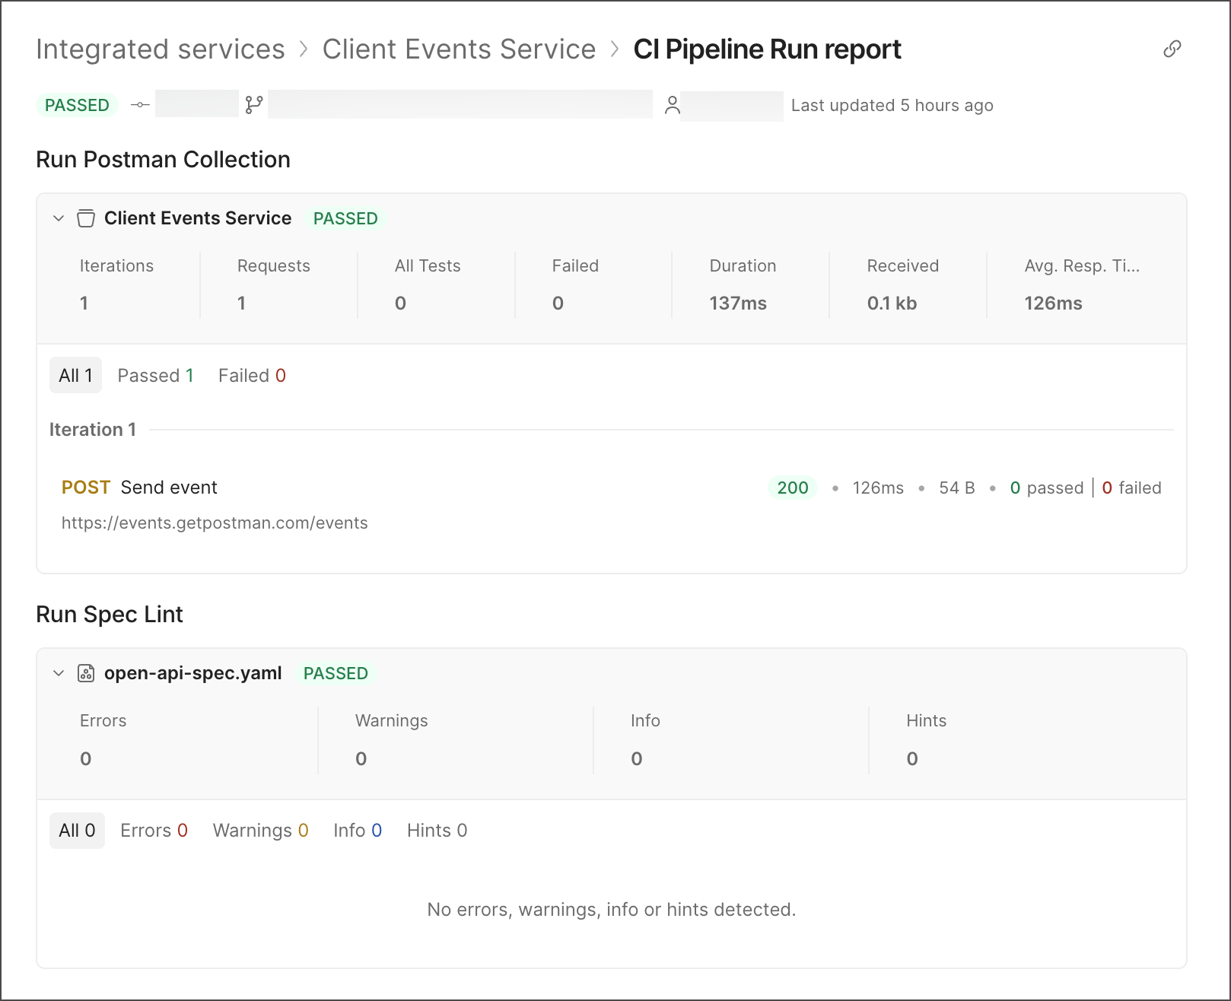Click the No errors, warnings detected message
1231x1001 pixels.
tap(612, 909)
